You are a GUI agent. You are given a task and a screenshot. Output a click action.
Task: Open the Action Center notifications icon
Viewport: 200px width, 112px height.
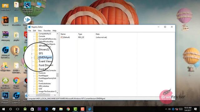click(195, 109)
